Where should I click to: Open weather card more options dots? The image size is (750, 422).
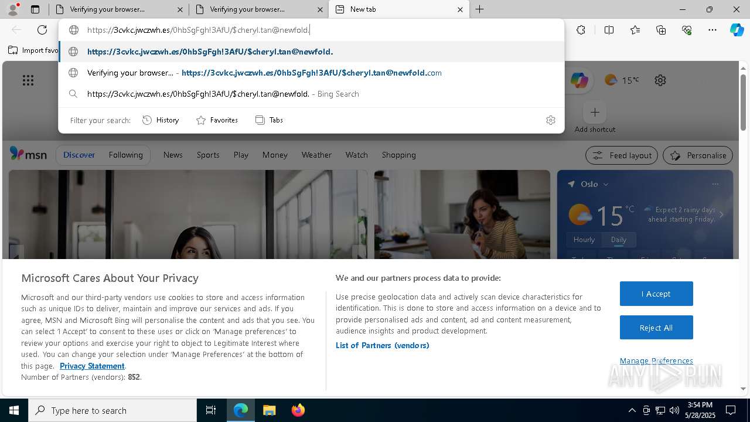715,184
